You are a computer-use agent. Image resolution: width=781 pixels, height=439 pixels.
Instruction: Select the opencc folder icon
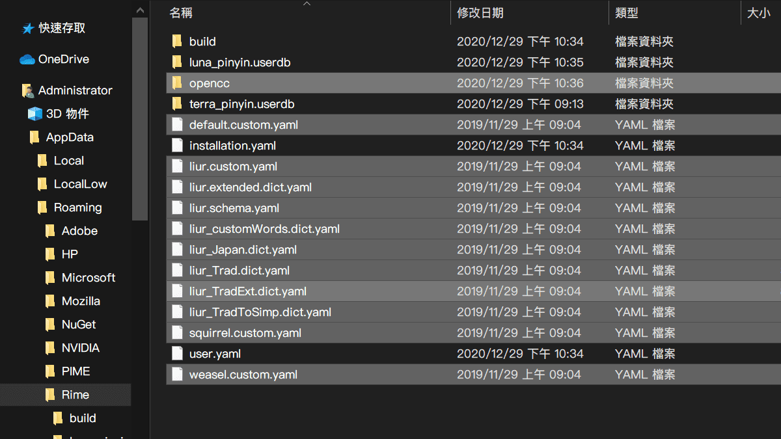(x=177, y=83)
